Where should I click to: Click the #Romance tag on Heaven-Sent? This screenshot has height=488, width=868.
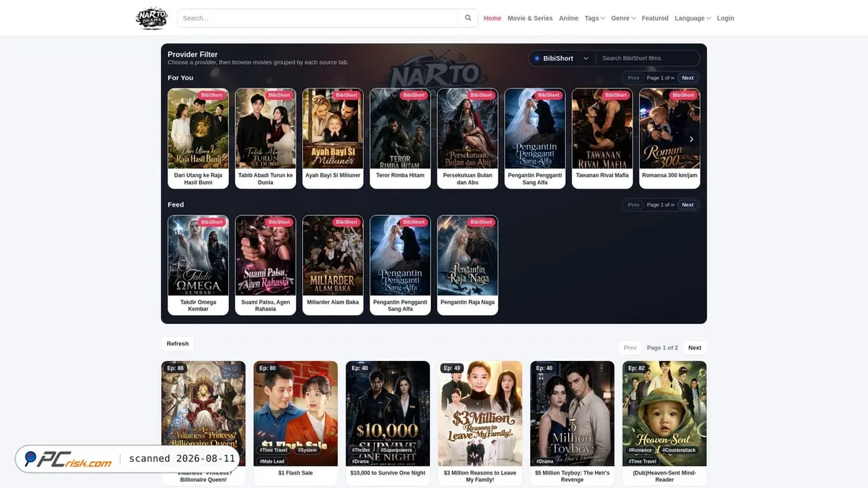[640, 450]
